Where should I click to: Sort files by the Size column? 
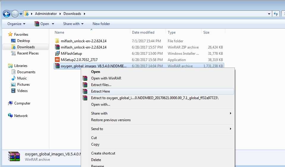click(x=206, y=32)
